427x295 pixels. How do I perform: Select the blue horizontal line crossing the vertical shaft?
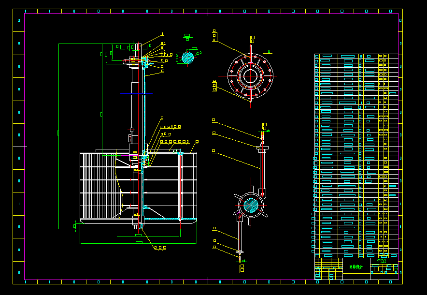click(136, 94)
